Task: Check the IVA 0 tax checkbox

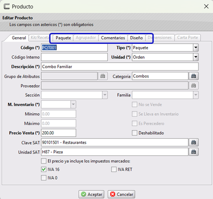Action: [43, 178]
